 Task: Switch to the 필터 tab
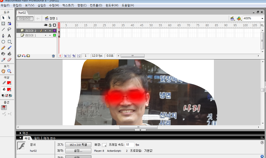click(x=37, y=138)
